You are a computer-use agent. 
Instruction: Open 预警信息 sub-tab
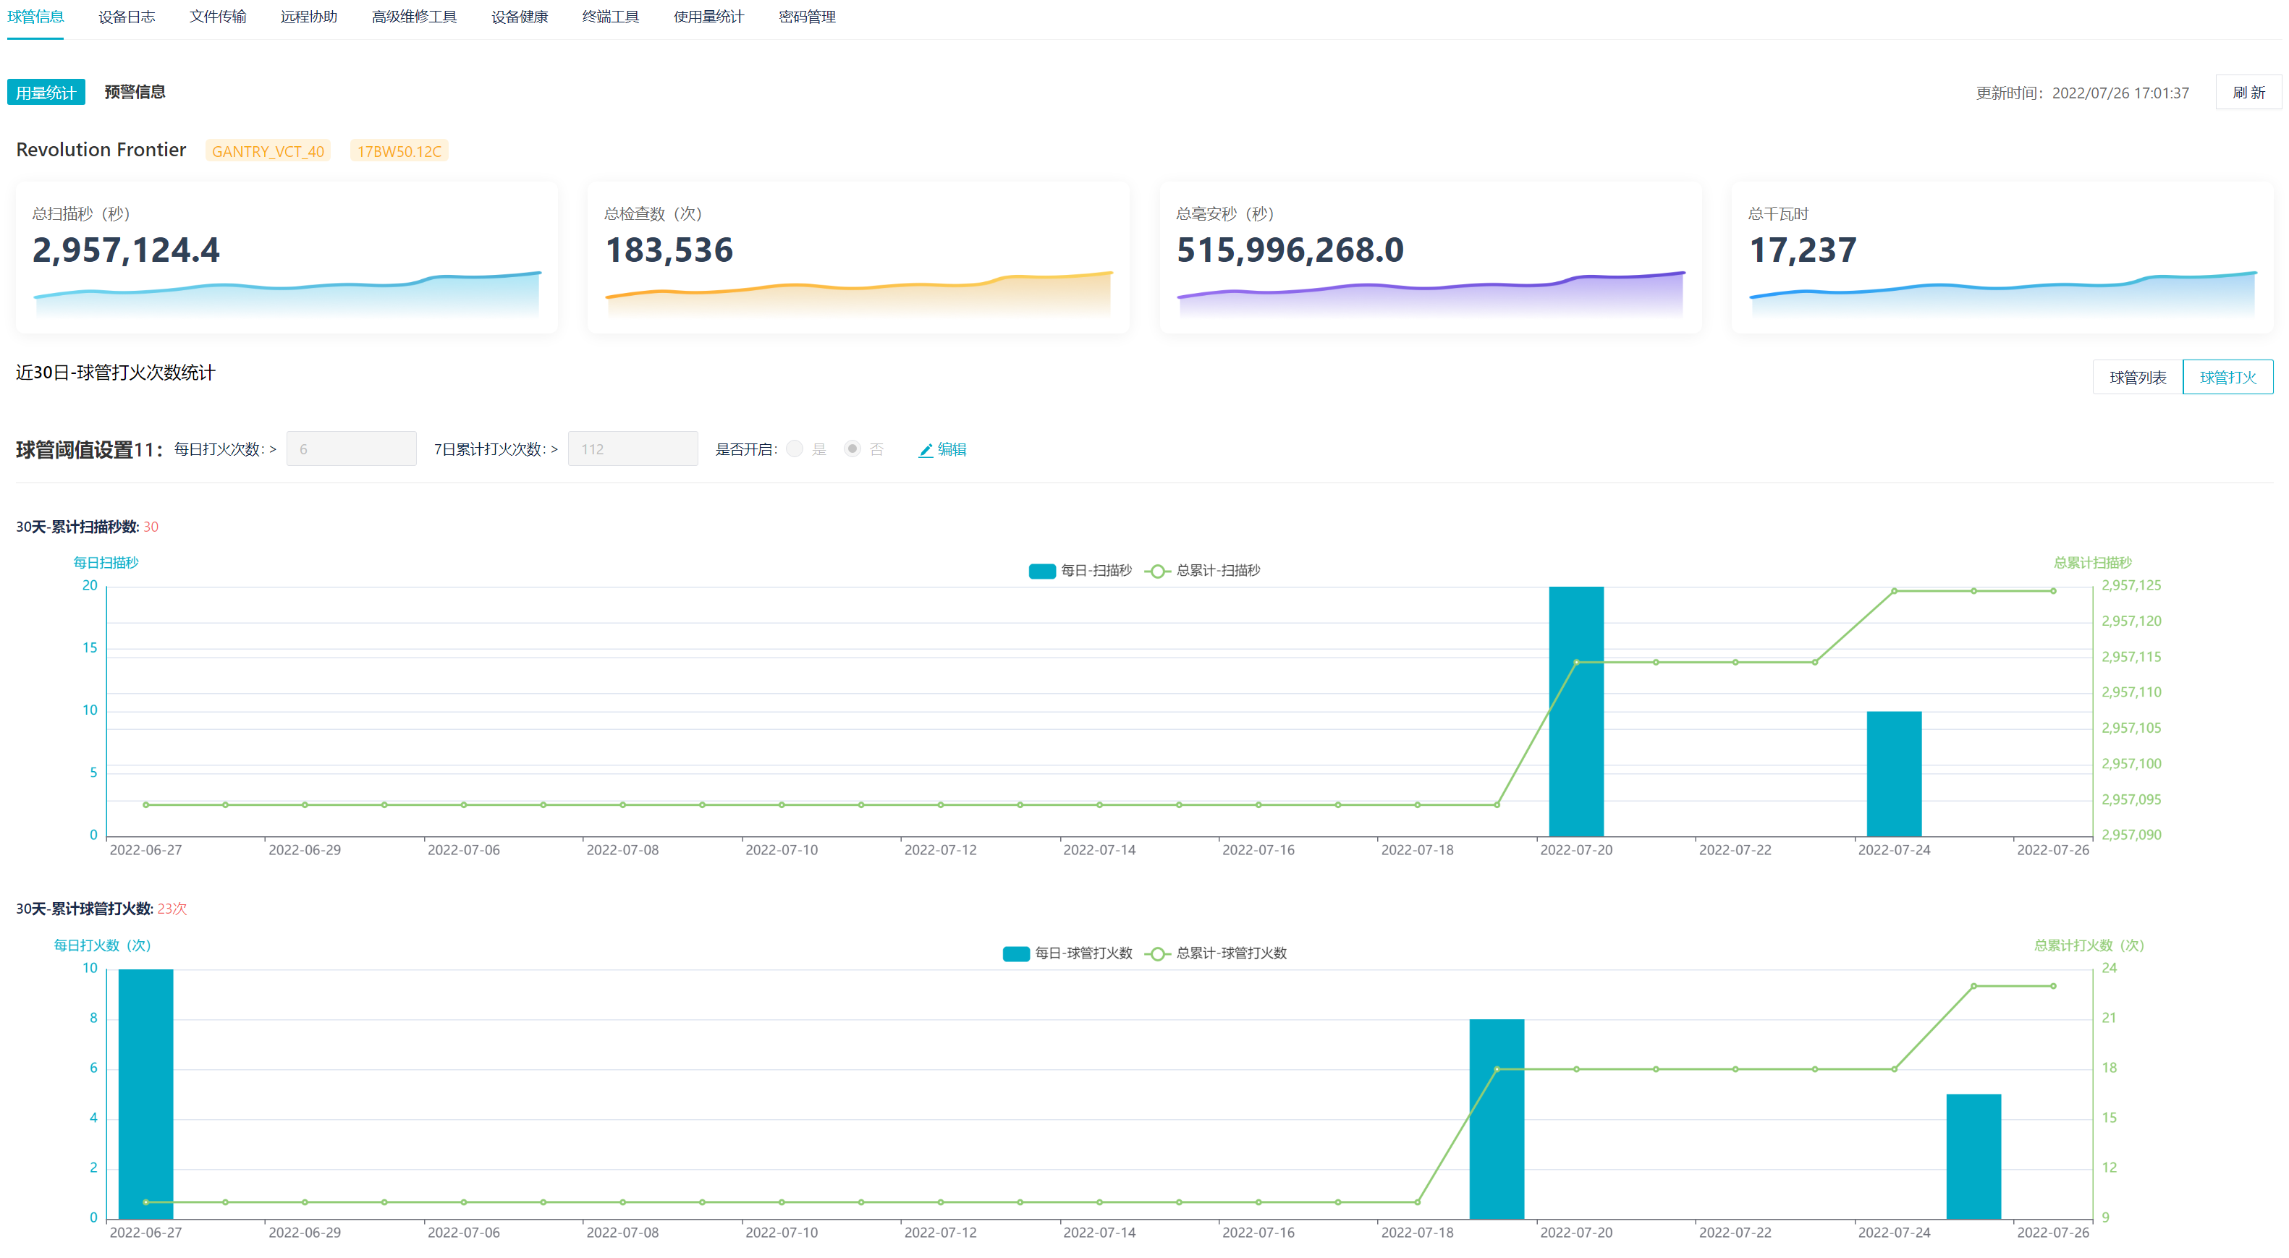click(134, 93)
